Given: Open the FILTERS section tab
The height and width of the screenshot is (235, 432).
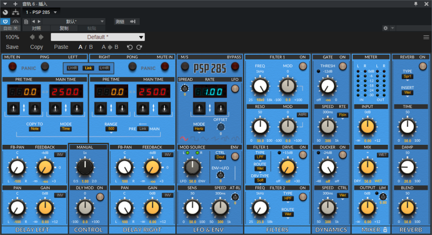Looking at the screenshot, I should (277, 230).
